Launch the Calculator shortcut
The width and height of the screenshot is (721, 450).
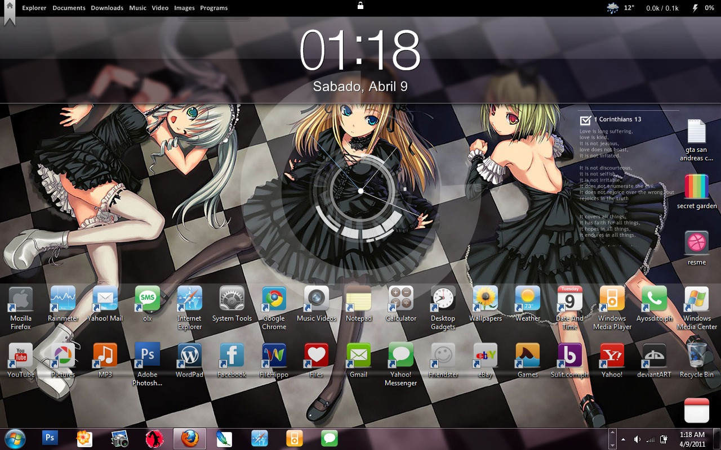[401, 299]
